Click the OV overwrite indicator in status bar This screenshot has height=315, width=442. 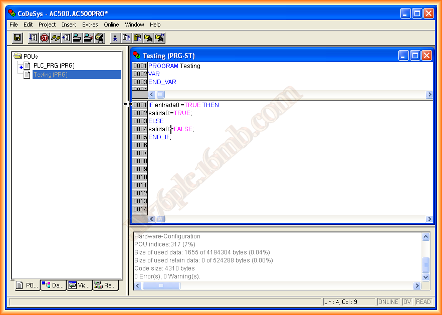tap(407, 302)
